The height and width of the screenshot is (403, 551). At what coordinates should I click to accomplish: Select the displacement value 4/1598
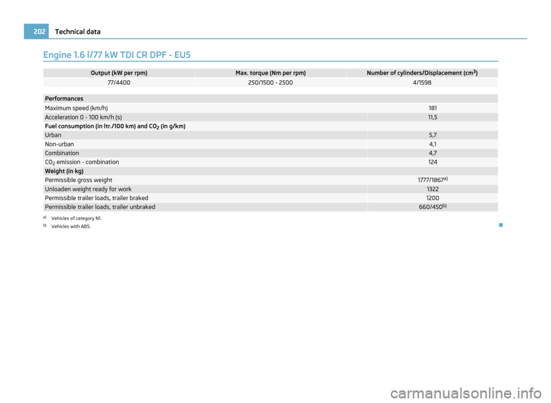click(x=422, y=83)
